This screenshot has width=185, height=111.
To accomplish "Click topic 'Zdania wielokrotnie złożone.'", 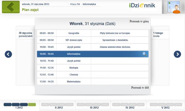I will click(115, 47).
